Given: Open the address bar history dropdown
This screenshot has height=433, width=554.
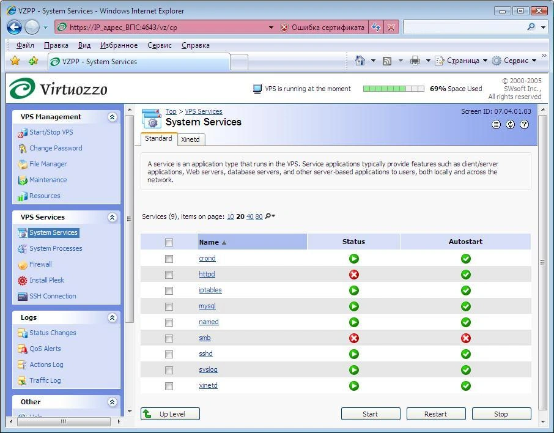Looking at the screenshot, I should 271,28.
